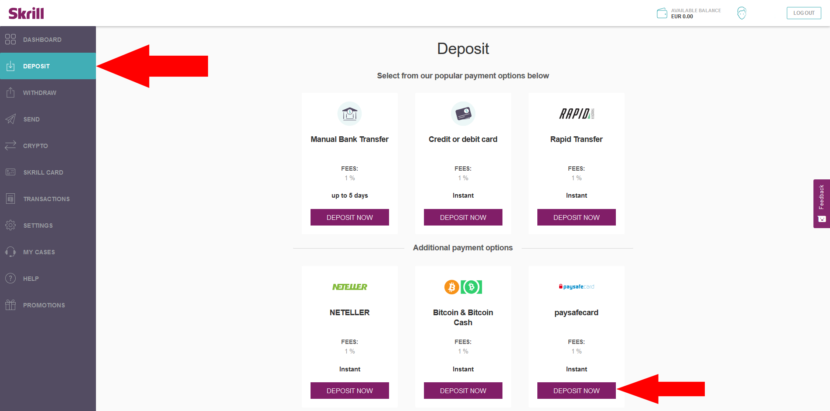Click the Send paper-plane icon
830x411 pixels.
[10, 119]
